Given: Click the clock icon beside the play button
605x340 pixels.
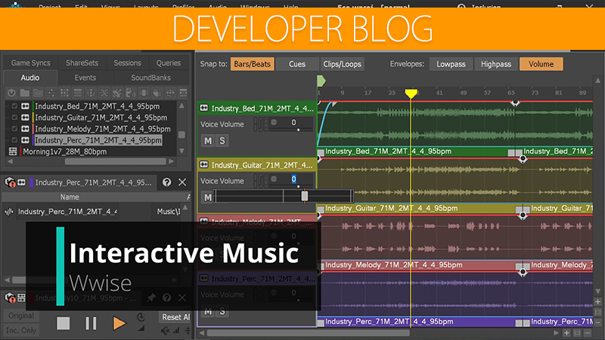Looking at the screenshot, I should [x=141, y=317].
